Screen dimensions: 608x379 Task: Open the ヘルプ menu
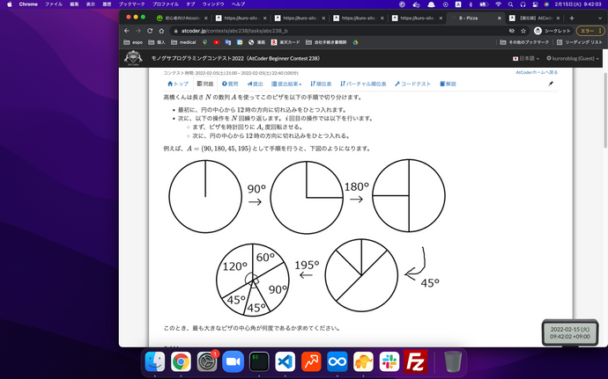pyautogui.click(x=238, y=4)
